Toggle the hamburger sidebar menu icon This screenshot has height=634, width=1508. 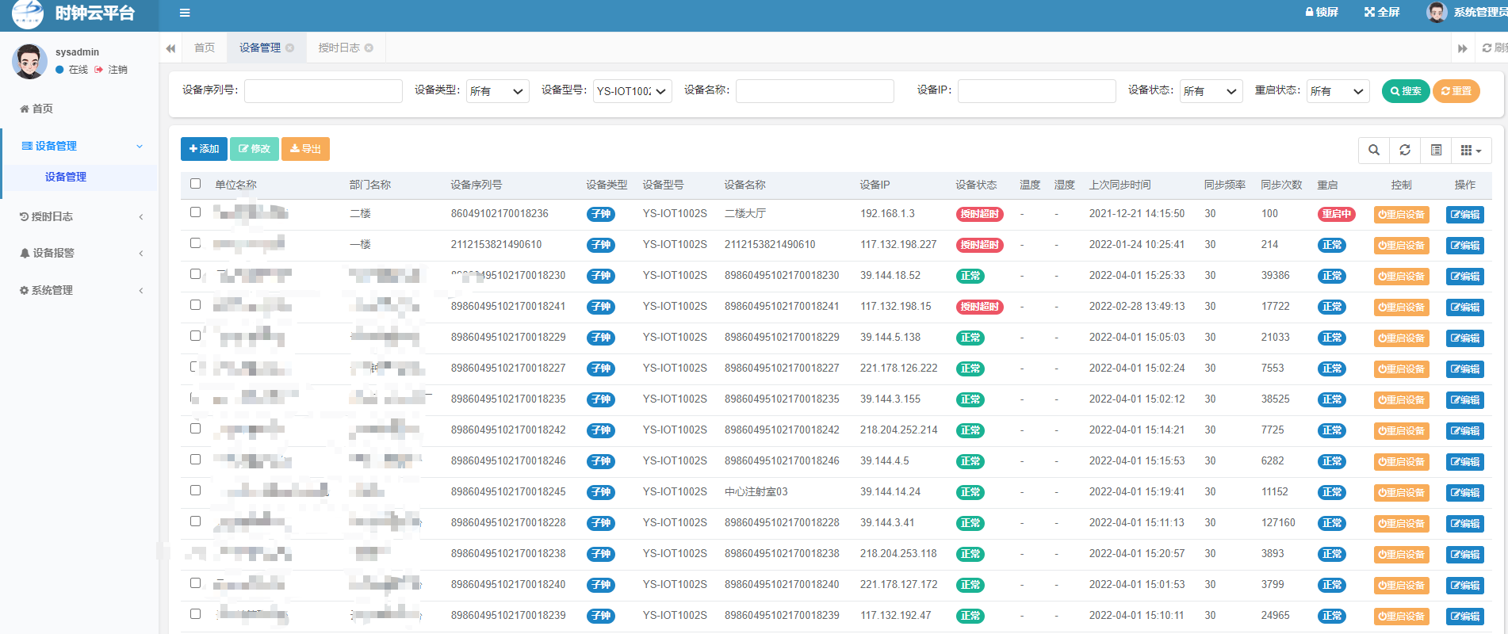click(185, 13)
